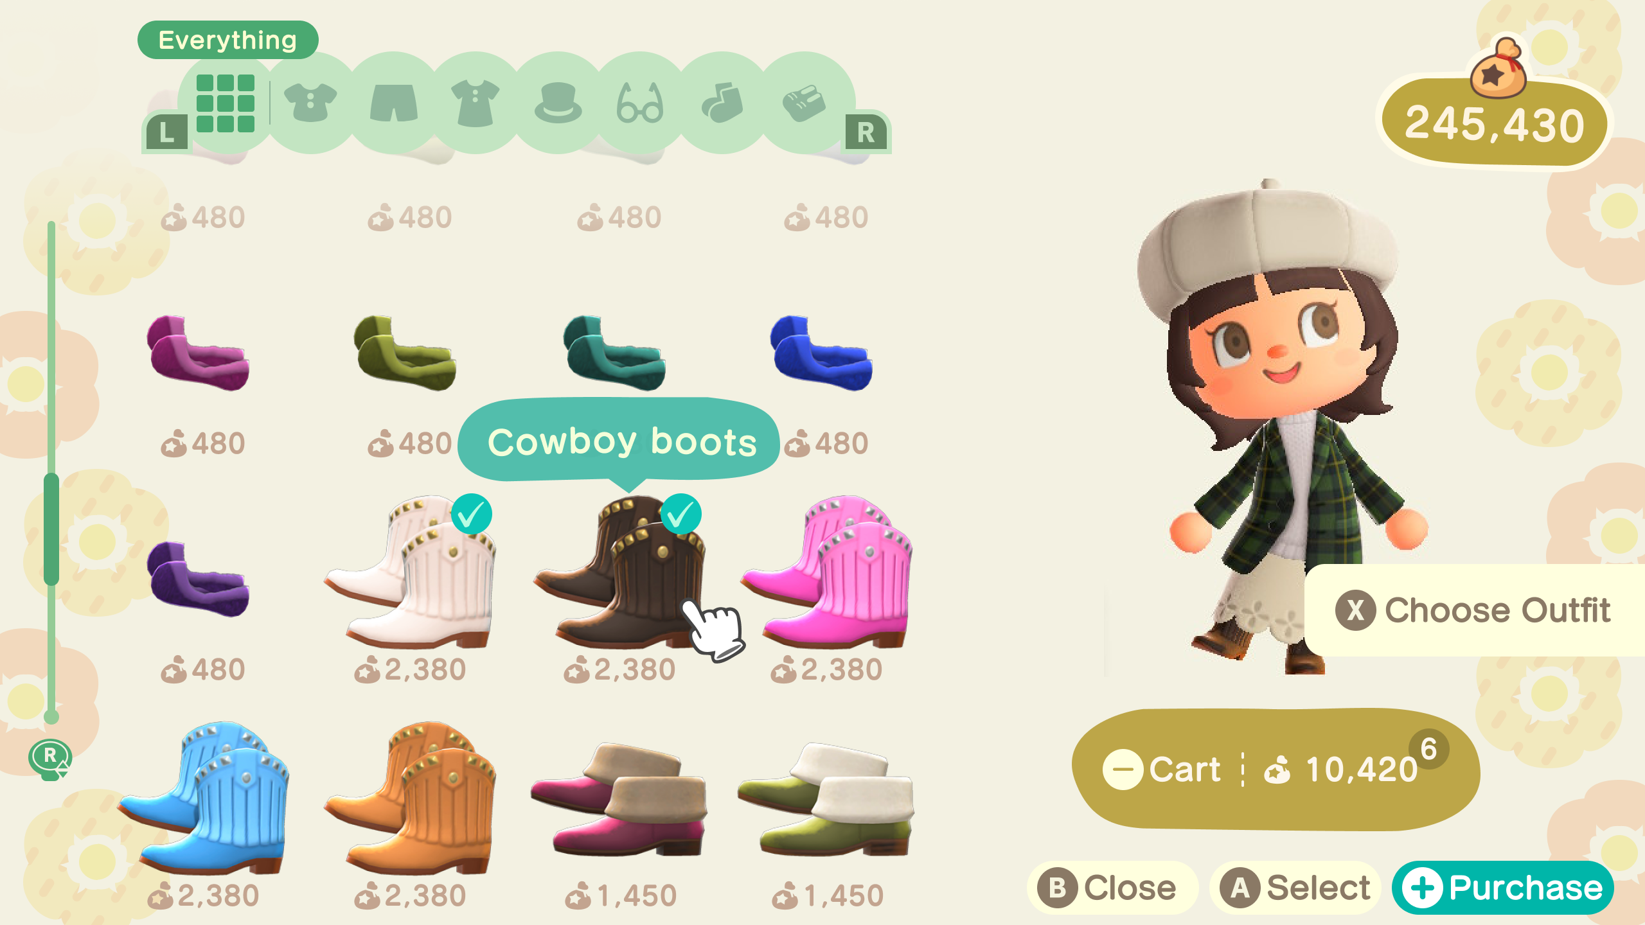Switch to the dress-up category icon
Viewport: 1645px width, 925px height.
475,103
